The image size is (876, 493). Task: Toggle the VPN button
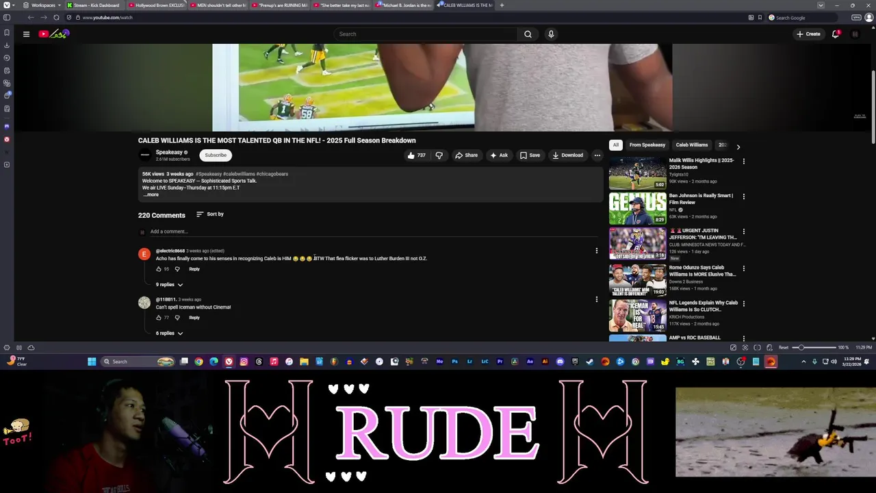coord(856,17)
